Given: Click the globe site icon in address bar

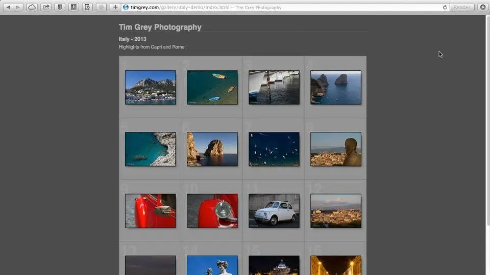Looking at the screenshot, I should tap(126, 7).
